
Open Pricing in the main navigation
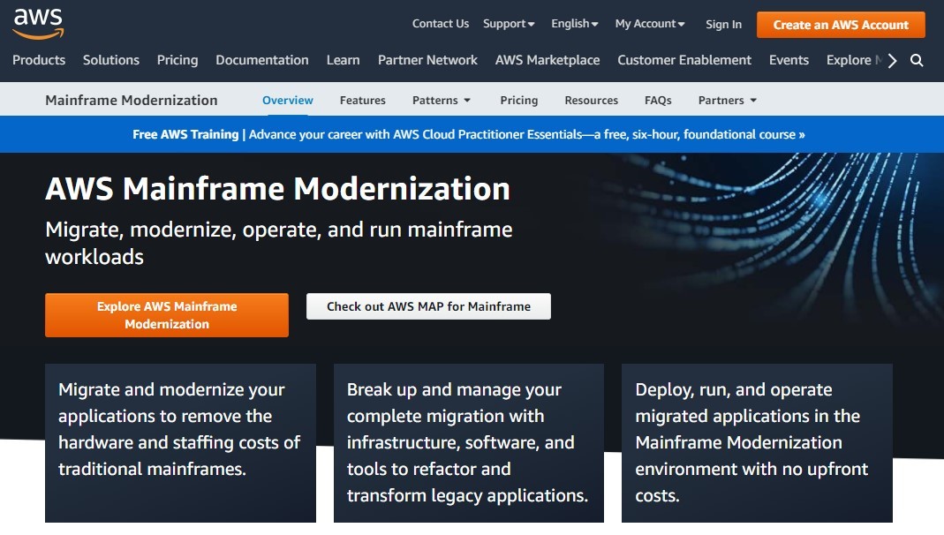point(177,60)
